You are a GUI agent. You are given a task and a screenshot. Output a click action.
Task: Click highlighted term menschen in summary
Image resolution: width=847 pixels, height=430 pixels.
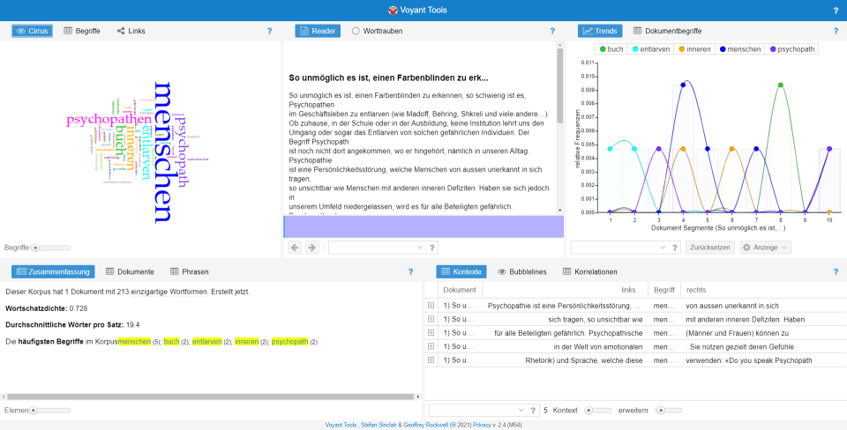pyautogui.click(x=134, y=342)
